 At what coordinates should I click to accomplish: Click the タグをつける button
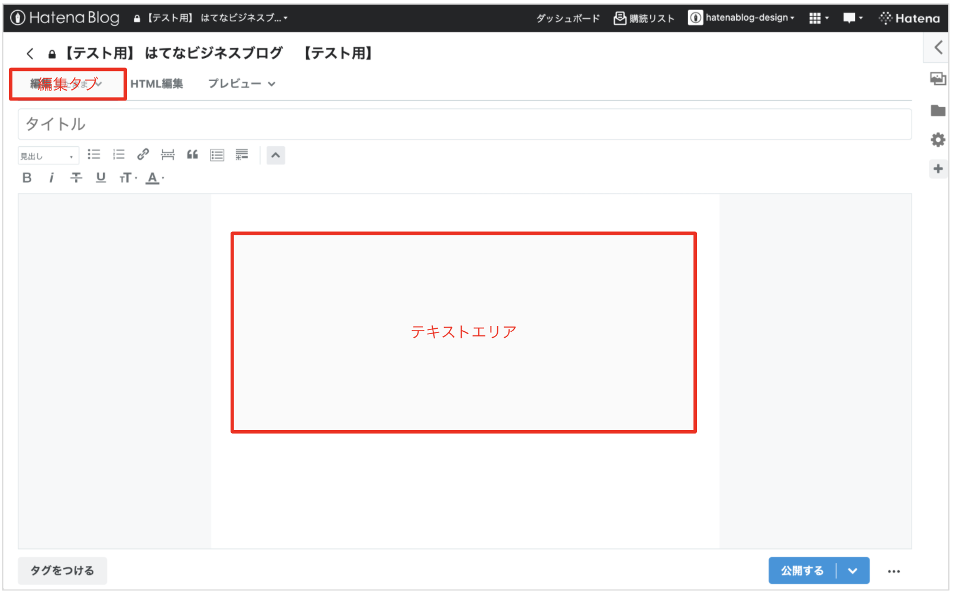click(62, 571)
